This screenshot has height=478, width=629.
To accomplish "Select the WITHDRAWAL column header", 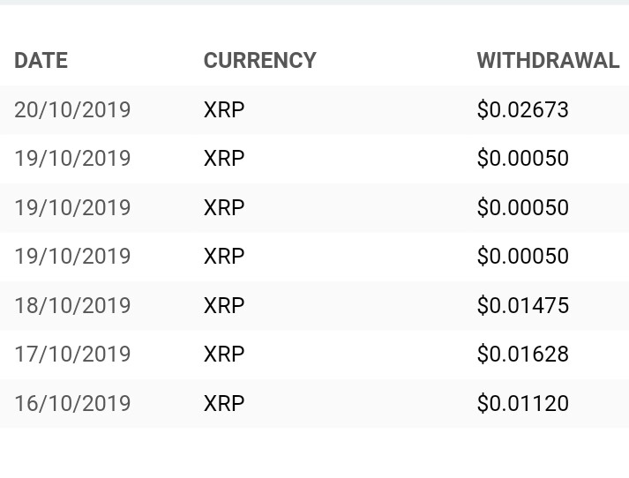I will [548, 61].
